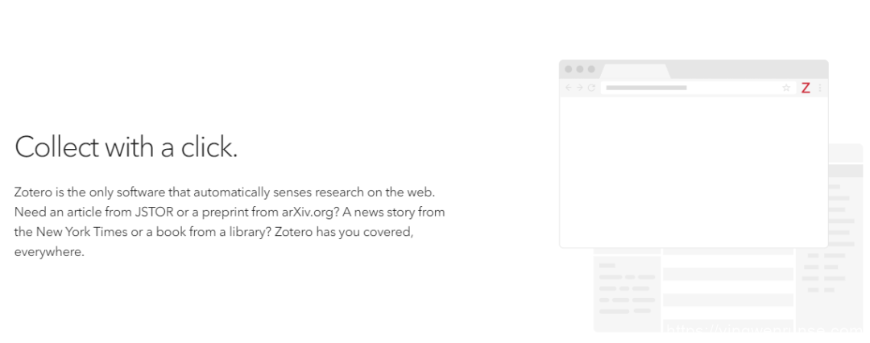The image size is (870, 343).
Task: Open the three-dot browser menu
Action: pyautogui.click(x=820, y=88)
